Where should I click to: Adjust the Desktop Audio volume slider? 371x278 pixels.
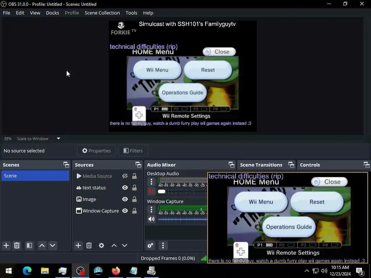183,191
